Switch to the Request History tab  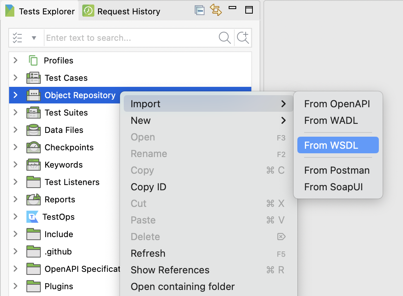click(122, 11)
